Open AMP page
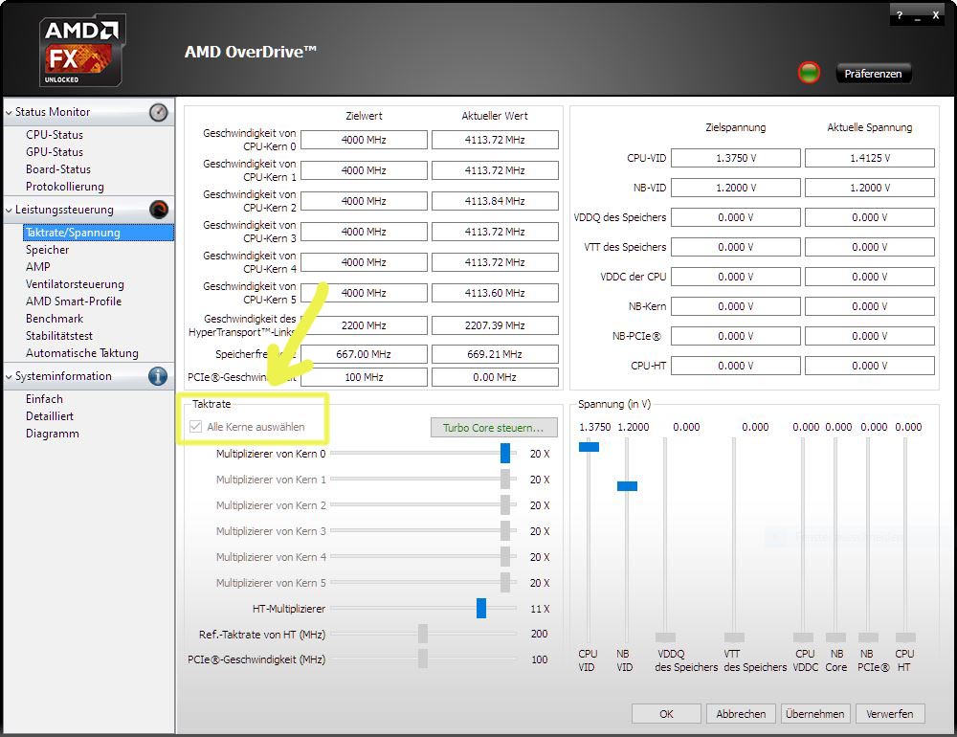 click(38, 267)
